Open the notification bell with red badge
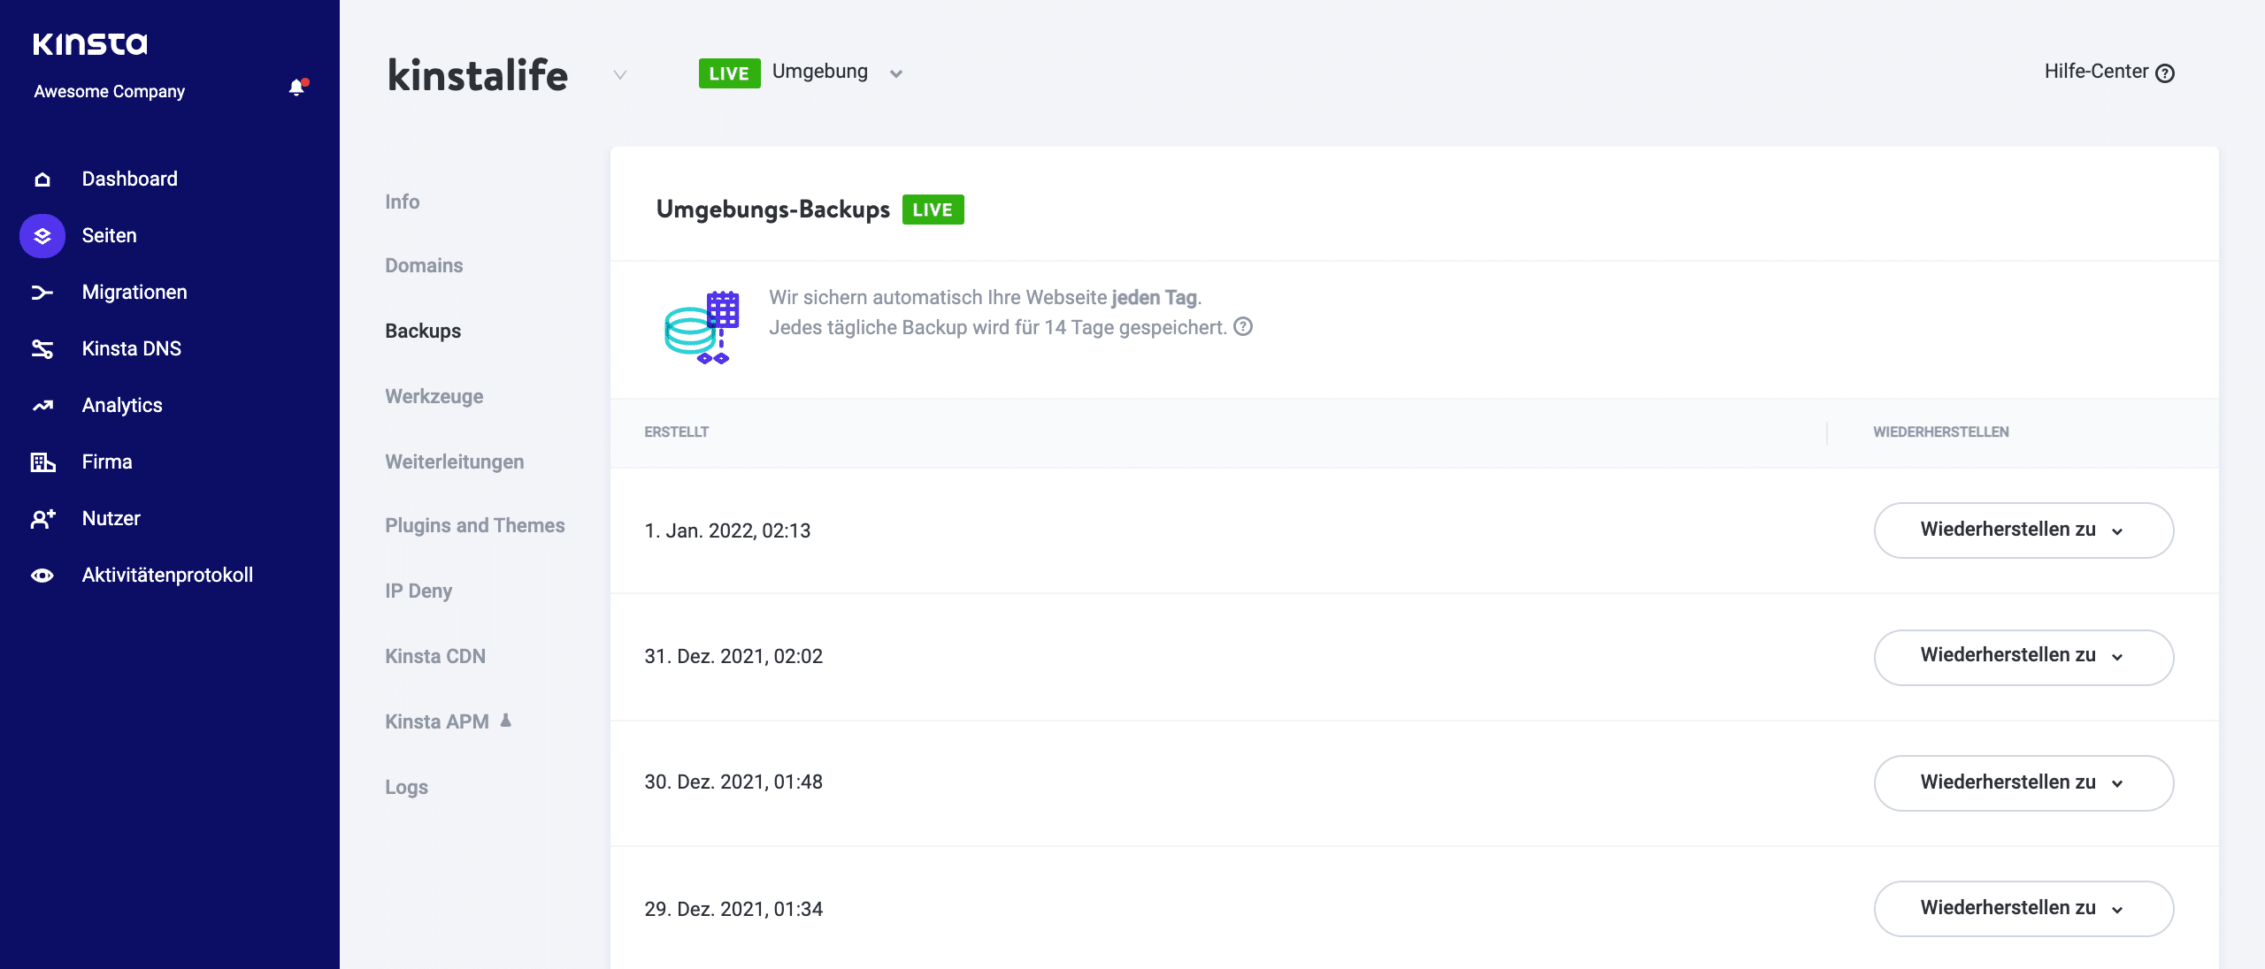 coord(296,88)
